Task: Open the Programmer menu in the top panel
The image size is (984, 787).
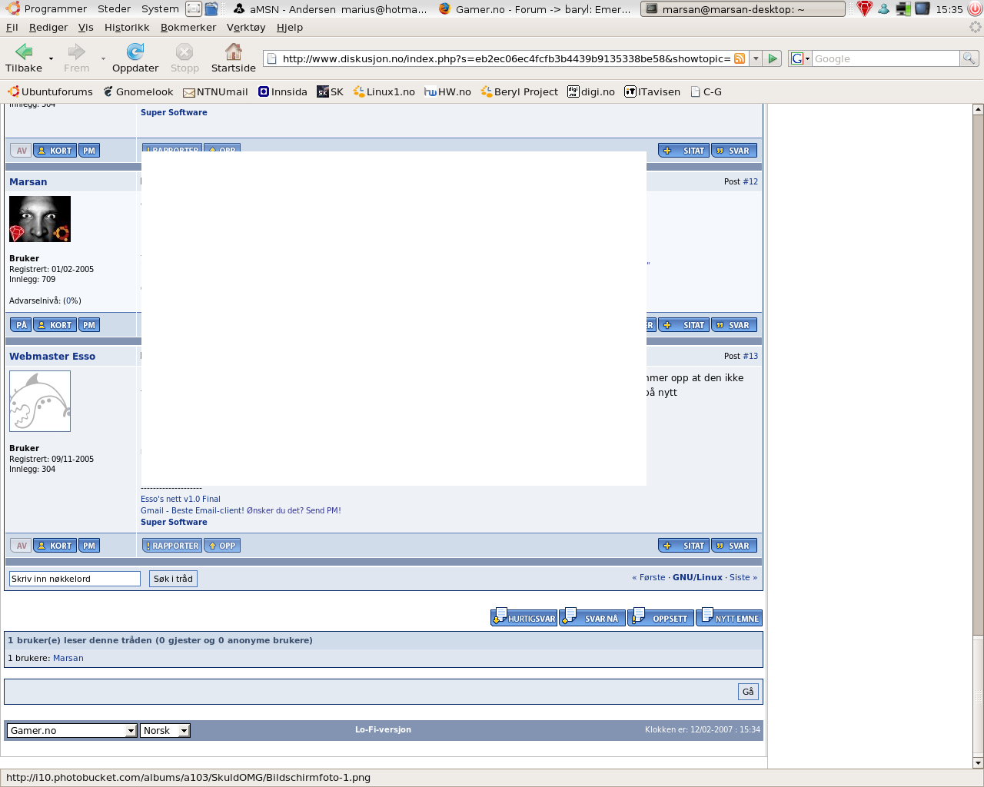Action: [47, 9]
